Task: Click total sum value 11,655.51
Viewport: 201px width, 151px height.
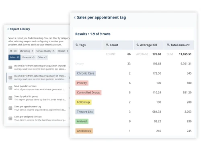Action: [x=185, y=54]
